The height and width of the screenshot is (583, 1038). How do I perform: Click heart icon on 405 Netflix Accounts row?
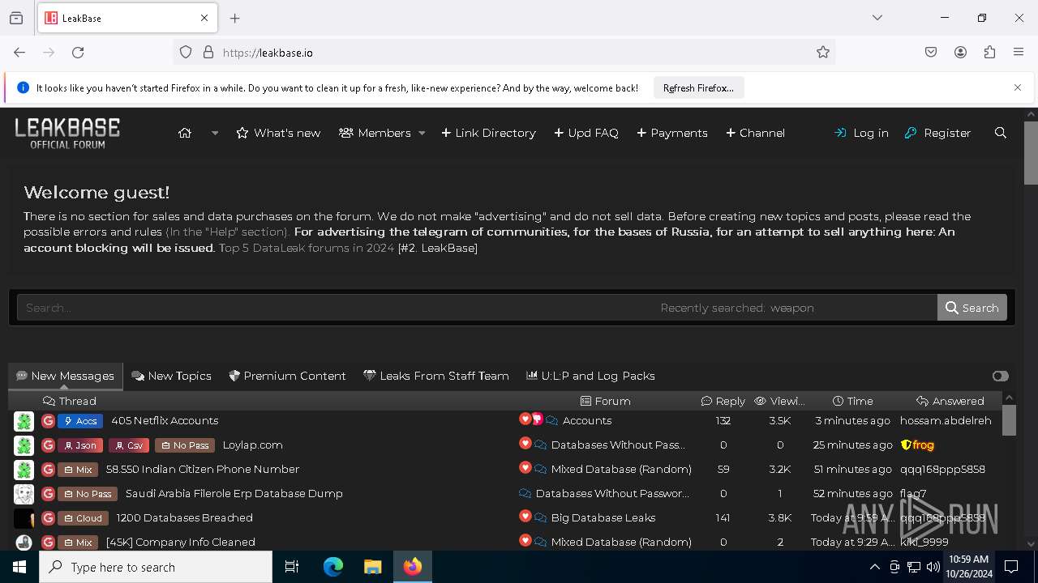pos(525,419)
